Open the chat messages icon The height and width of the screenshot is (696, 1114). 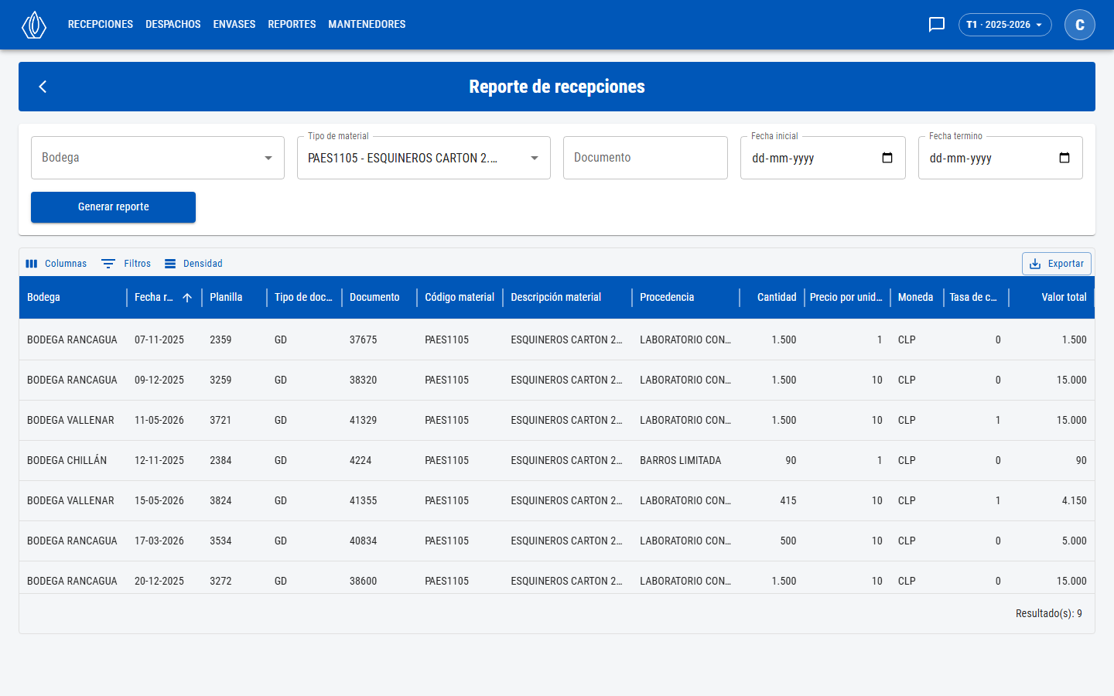click(937, 25)
